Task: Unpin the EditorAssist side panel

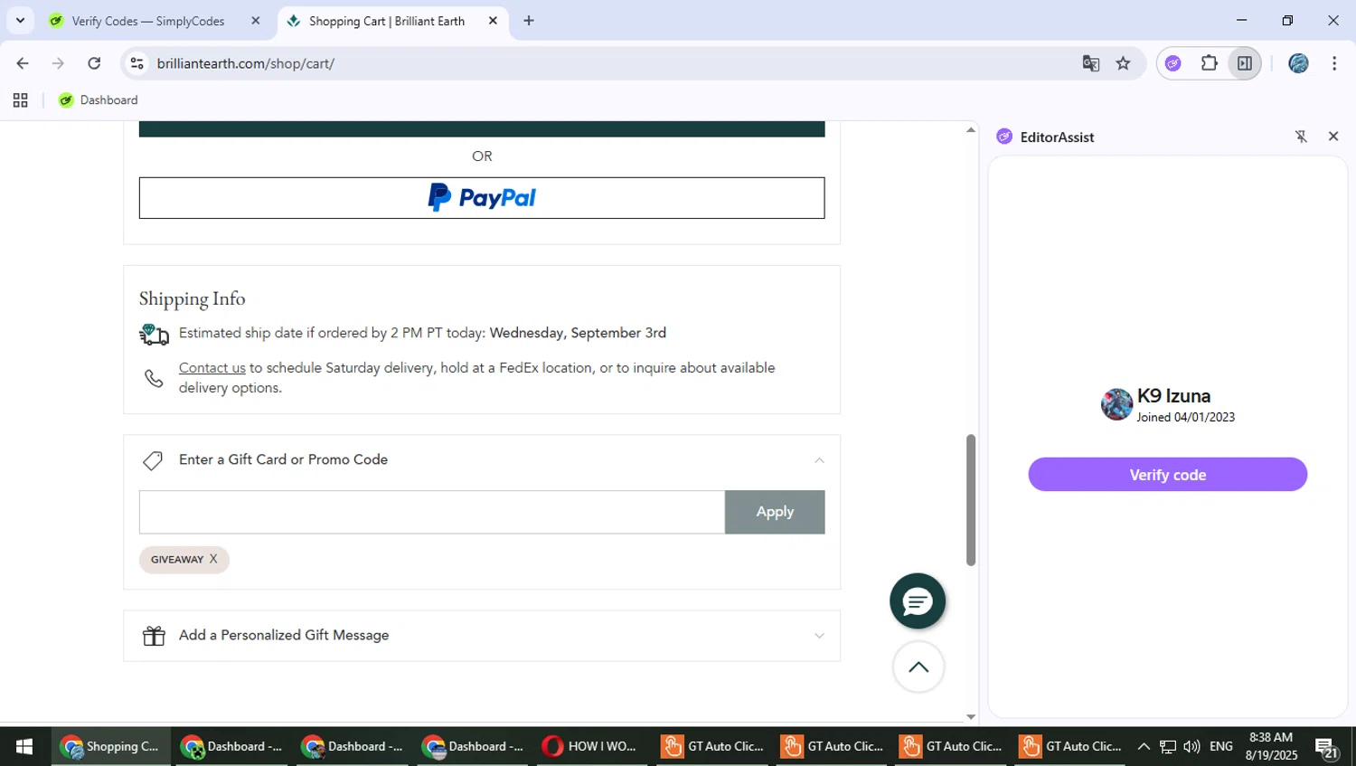Action: [1301, 137]
